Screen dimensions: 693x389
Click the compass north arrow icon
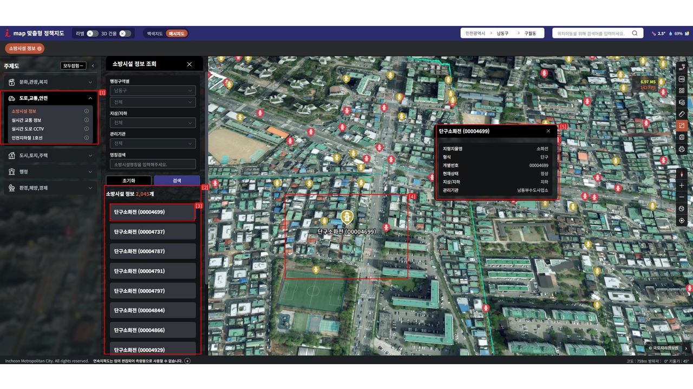tap(682, 174)
